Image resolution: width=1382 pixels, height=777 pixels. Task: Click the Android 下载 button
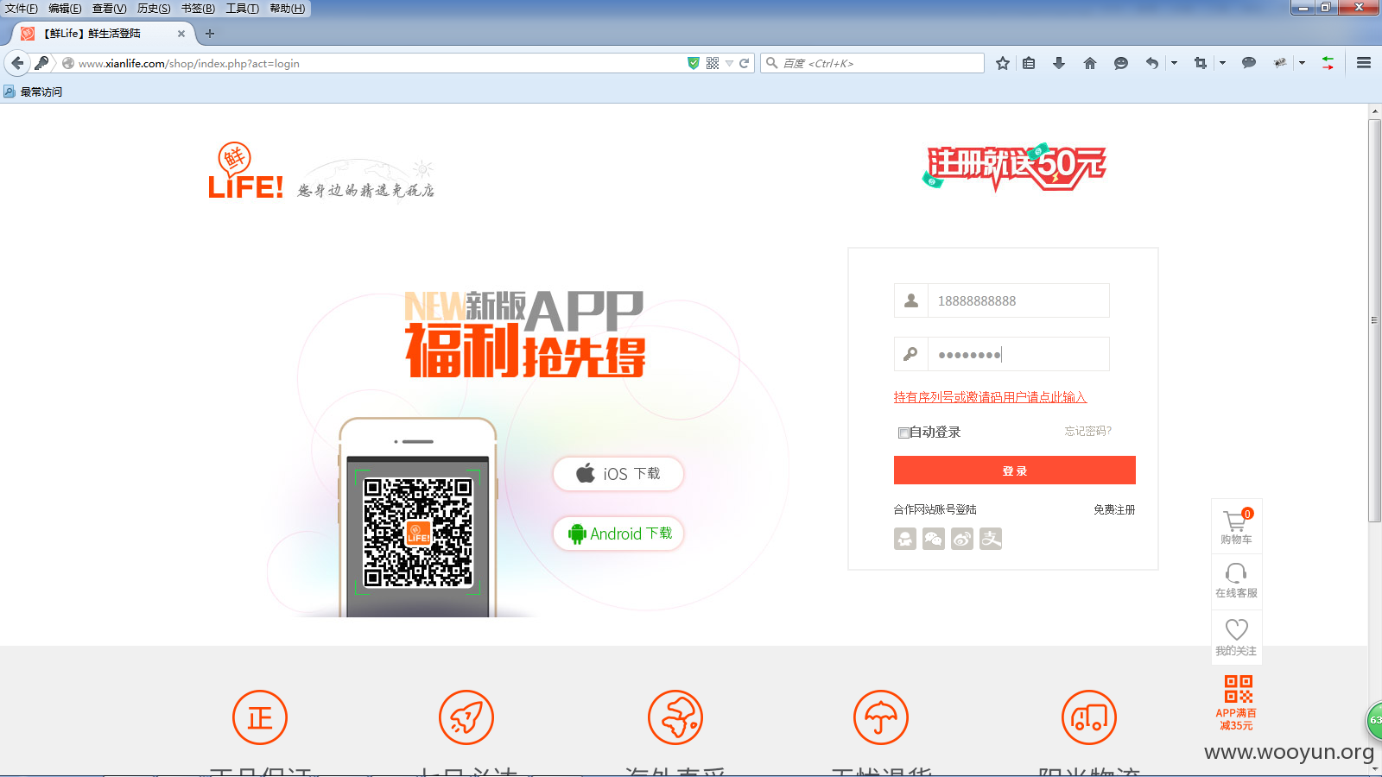(618, 534)
